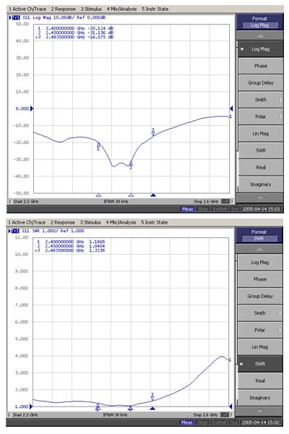
Task: Click the scroll-down arrow below Imaginary in top panel
Action: (260, 198)
